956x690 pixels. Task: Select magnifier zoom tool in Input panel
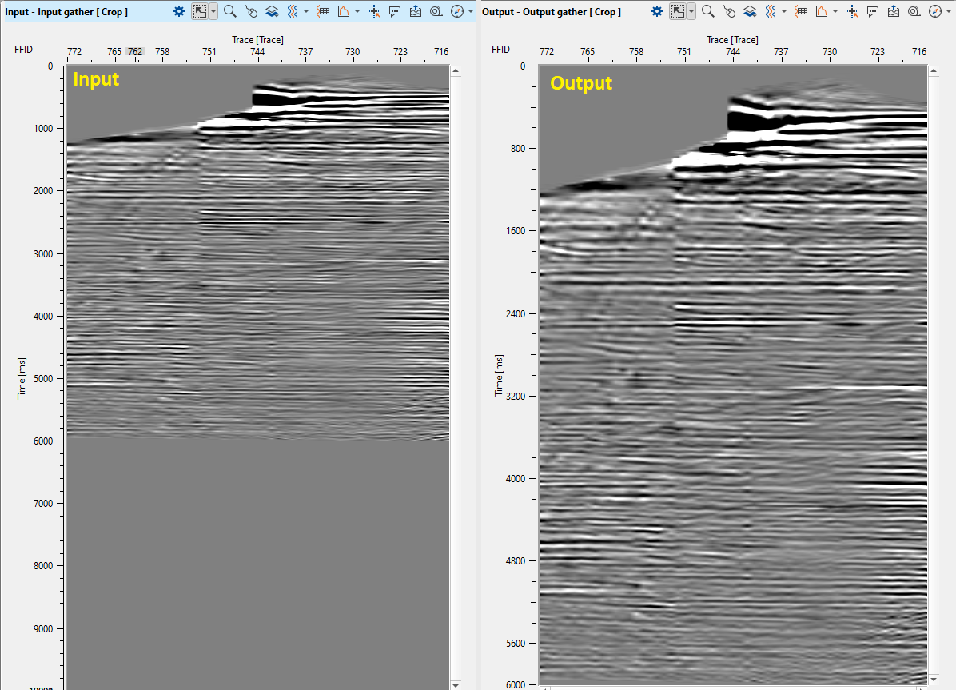tap(230, 11)
